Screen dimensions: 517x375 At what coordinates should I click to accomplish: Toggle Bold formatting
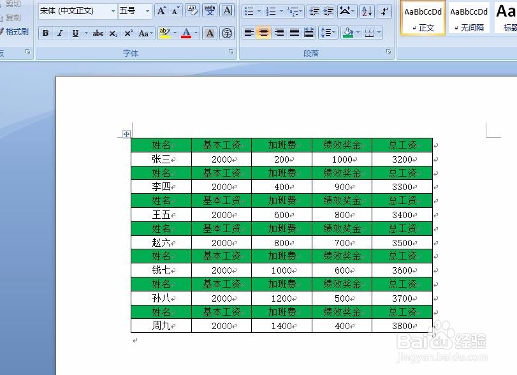(x=45, y=33)
